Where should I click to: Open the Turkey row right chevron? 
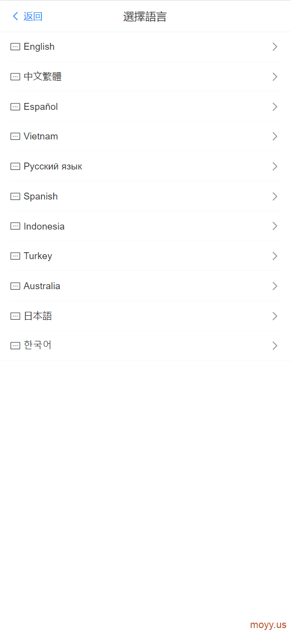275,256
